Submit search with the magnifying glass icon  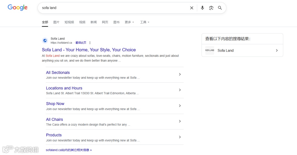pyautogui.click(x=220, y=8)
